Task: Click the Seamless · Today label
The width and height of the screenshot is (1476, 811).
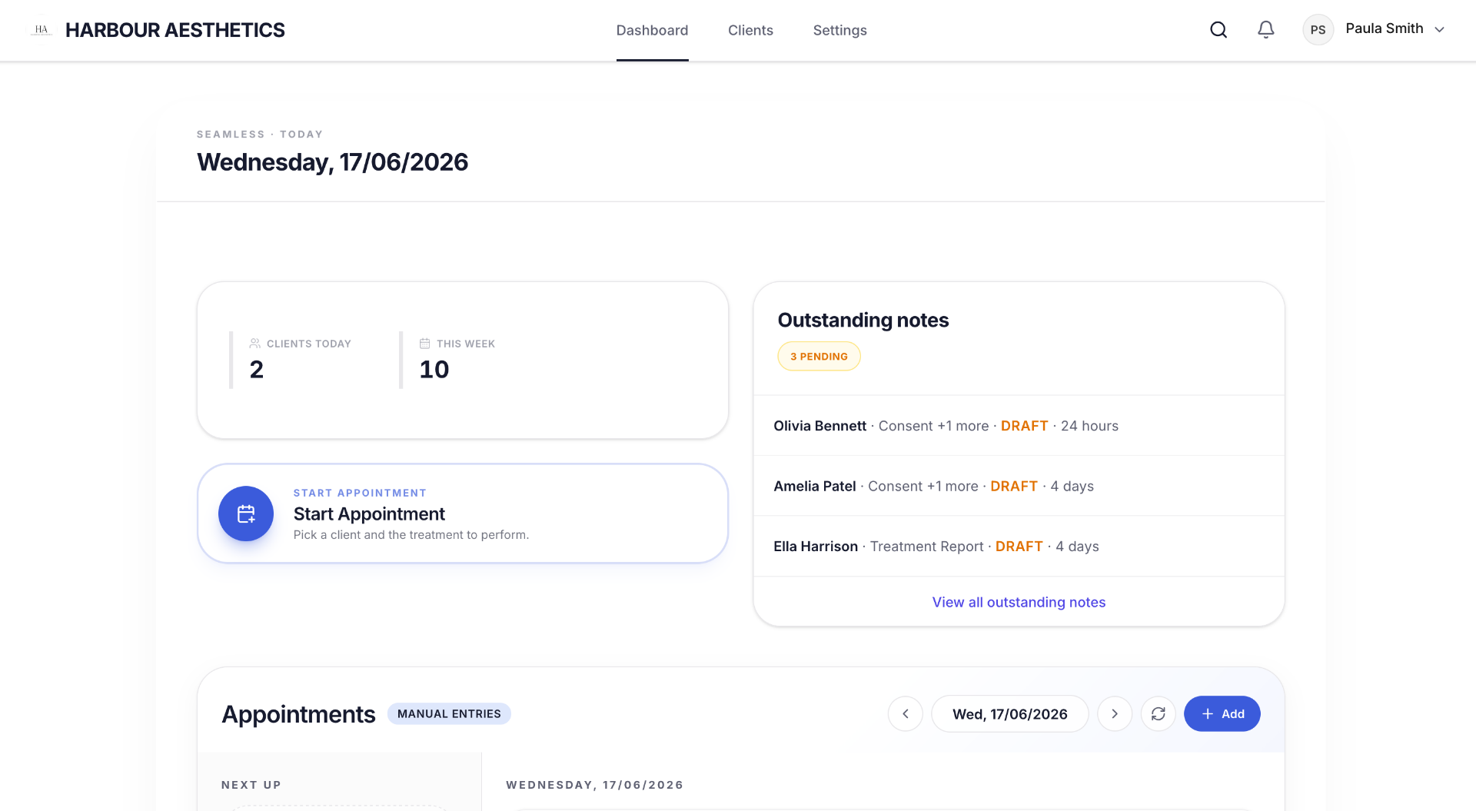Action: coord(260,134)
